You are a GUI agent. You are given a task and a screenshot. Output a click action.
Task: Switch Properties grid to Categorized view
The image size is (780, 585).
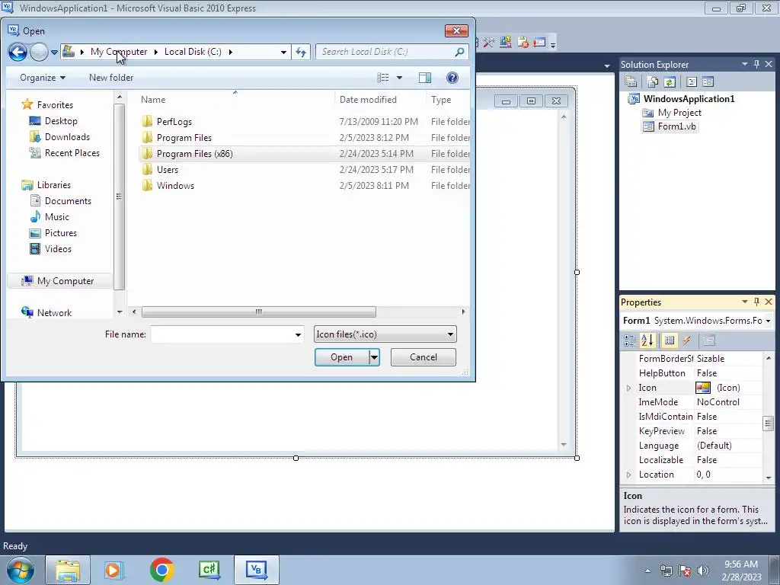coord(630,340)
